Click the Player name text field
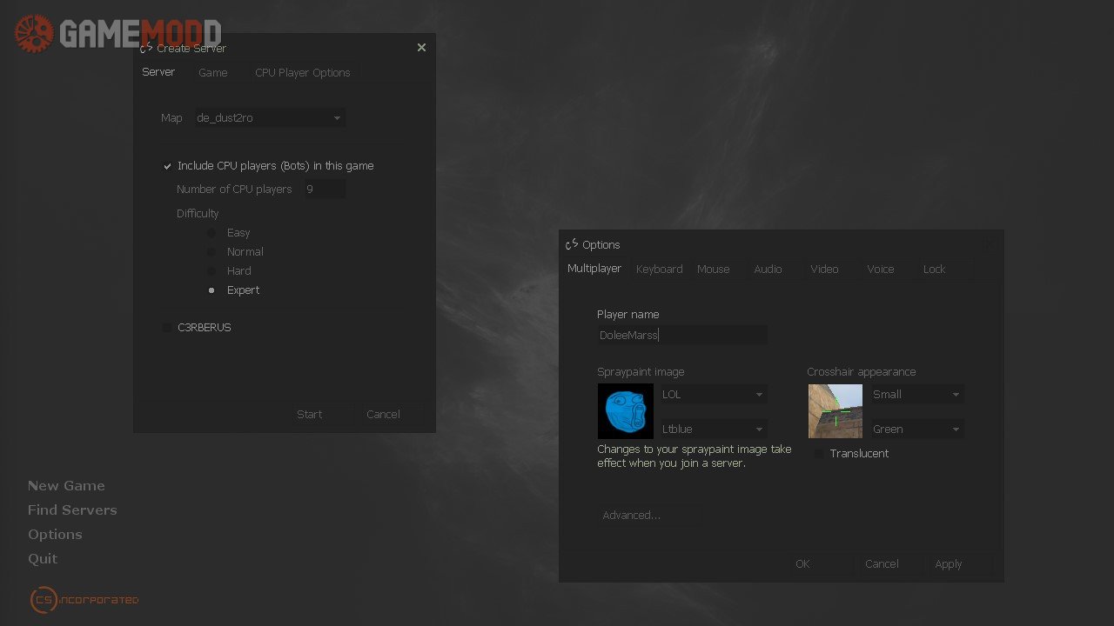 pos(681,335)
